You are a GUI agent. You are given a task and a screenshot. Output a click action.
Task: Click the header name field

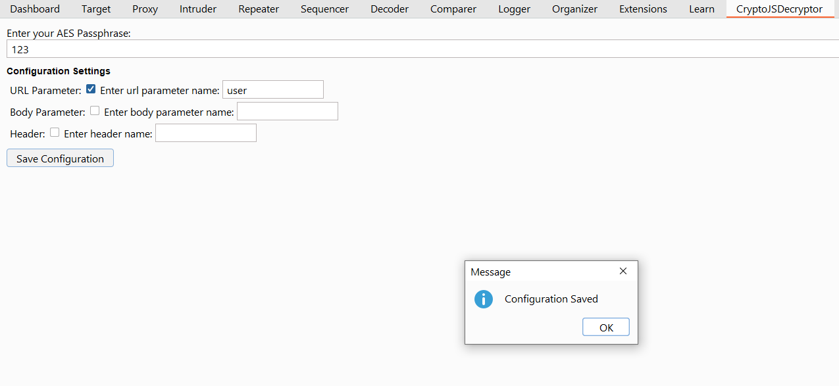(x=206, y=133)
